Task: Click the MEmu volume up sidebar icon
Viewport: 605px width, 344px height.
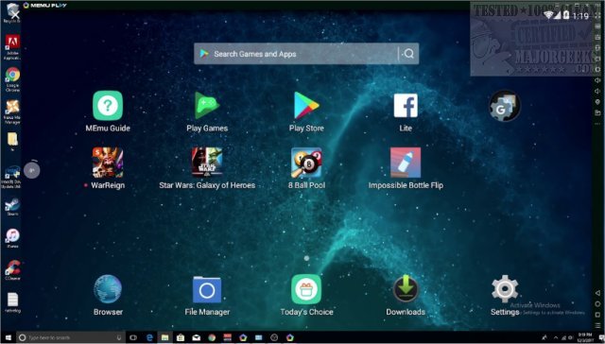Action: [597, 79]
